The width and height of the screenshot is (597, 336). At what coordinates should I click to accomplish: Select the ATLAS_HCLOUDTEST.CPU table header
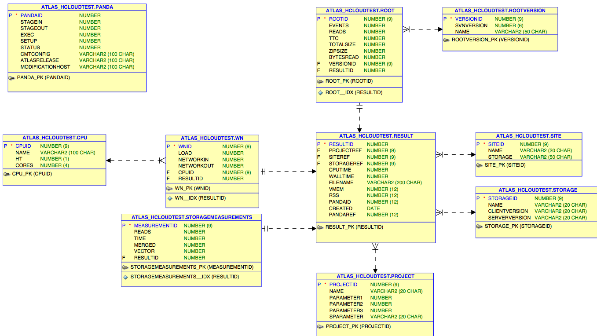pos(55,138)
